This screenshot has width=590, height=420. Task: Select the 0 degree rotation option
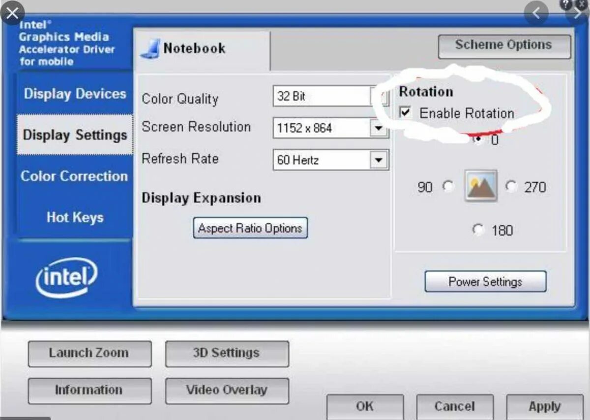point(477,139)
